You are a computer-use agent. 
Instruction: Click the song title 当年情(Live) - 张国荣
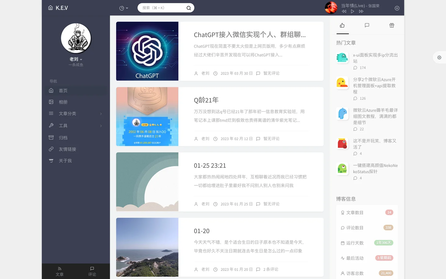click(360, 6)
